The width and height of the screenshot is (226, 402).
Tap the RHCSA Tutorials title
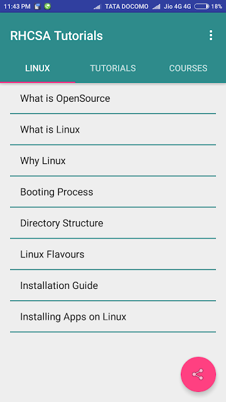pos(56,36)
